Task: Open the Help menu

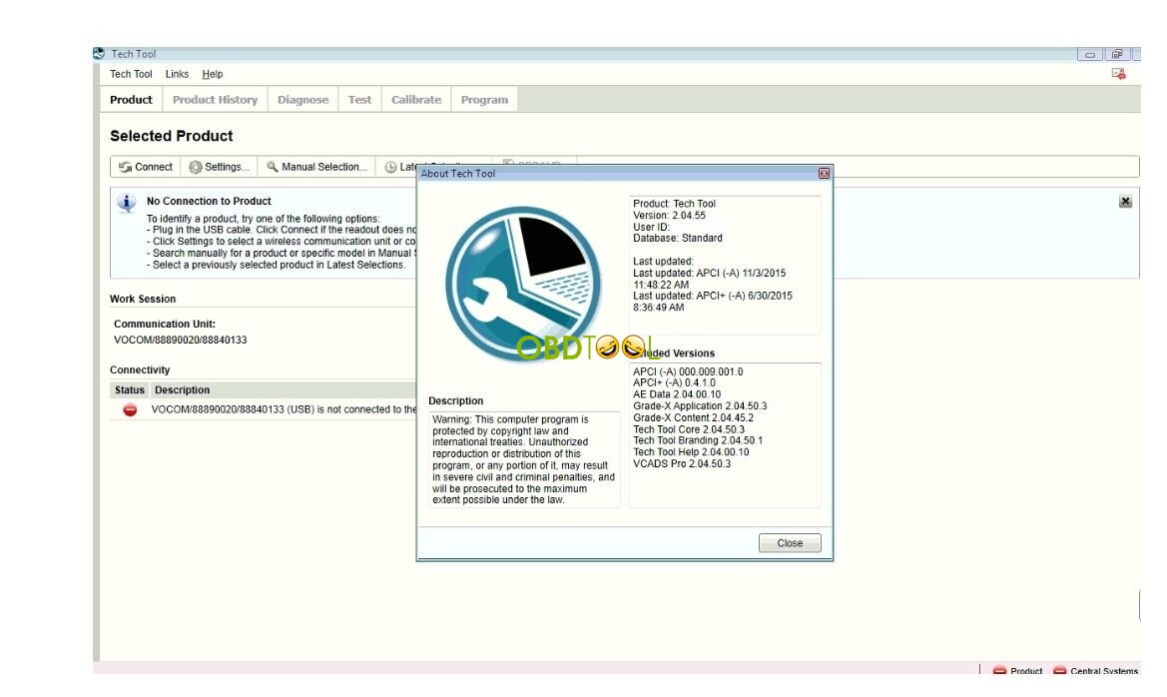Action: click(215, 74)
